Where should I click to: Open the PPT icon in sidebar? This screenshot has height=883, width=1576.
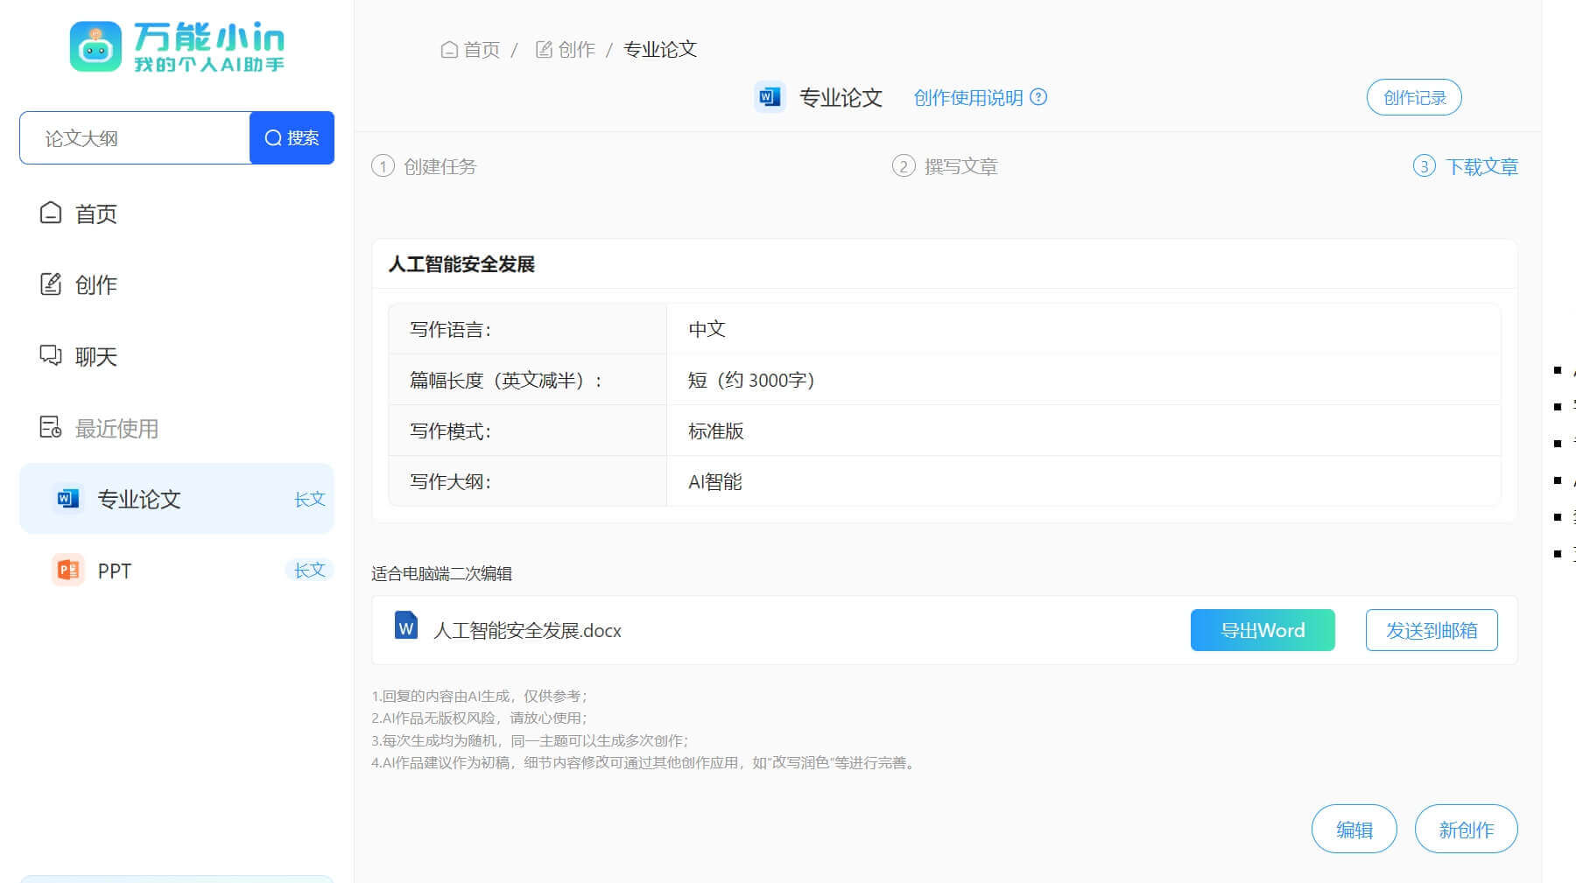(67, 571)
